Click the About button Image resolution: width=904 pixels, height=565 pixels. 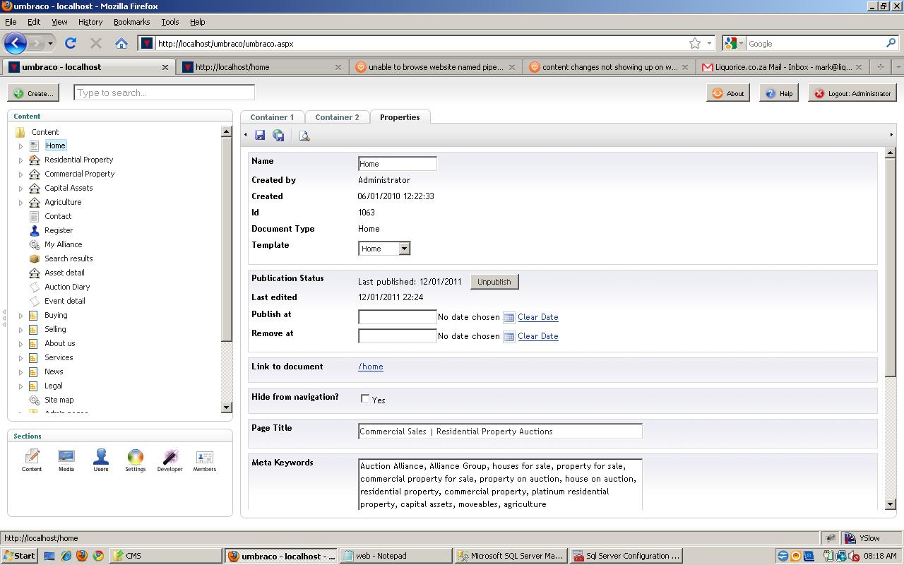tap(728, 93)
